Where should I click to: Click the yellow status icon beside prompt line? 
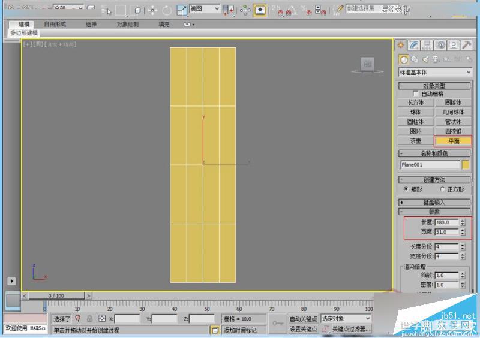[x=215, y=330]
